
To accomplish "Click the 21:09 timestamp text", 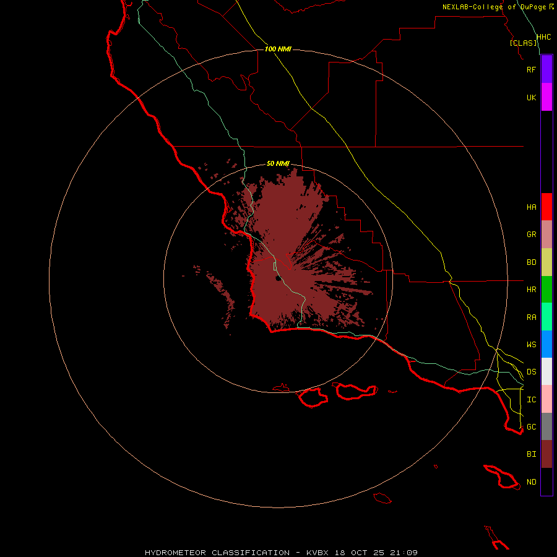I will [x=403, y=553].
